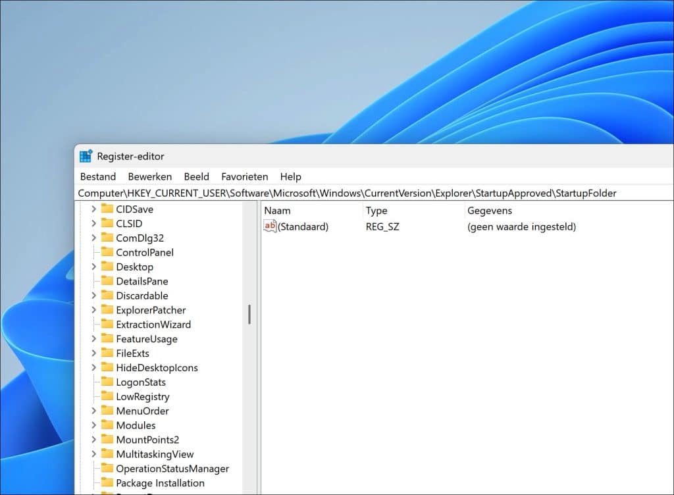Expand the Desktop registry key
Screen dimensions: 674x495
pyautogui.click(x=95, y=267)
